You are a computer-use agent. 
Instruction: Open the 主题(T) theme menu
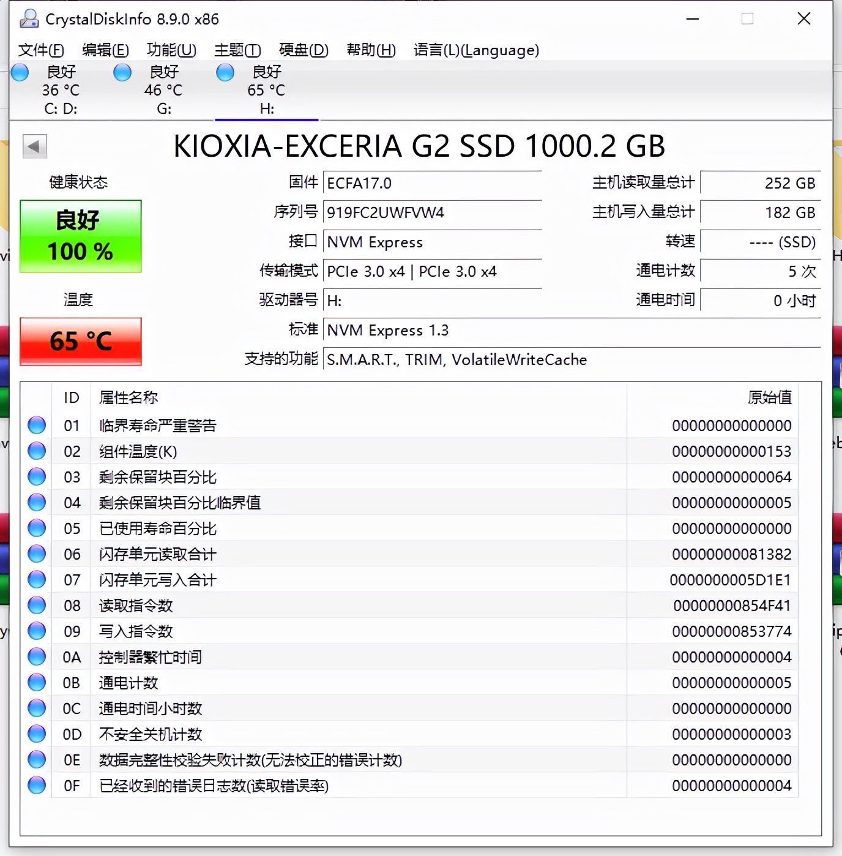click(x=237, y=50)
